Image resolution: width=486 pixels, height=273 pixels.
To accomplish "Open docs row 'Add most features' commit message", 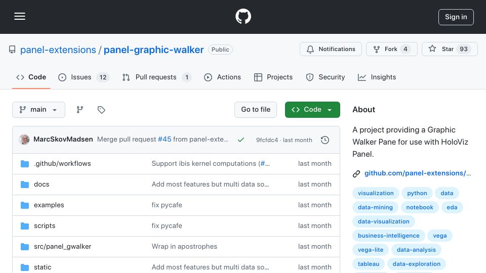I will coord(210,184).
